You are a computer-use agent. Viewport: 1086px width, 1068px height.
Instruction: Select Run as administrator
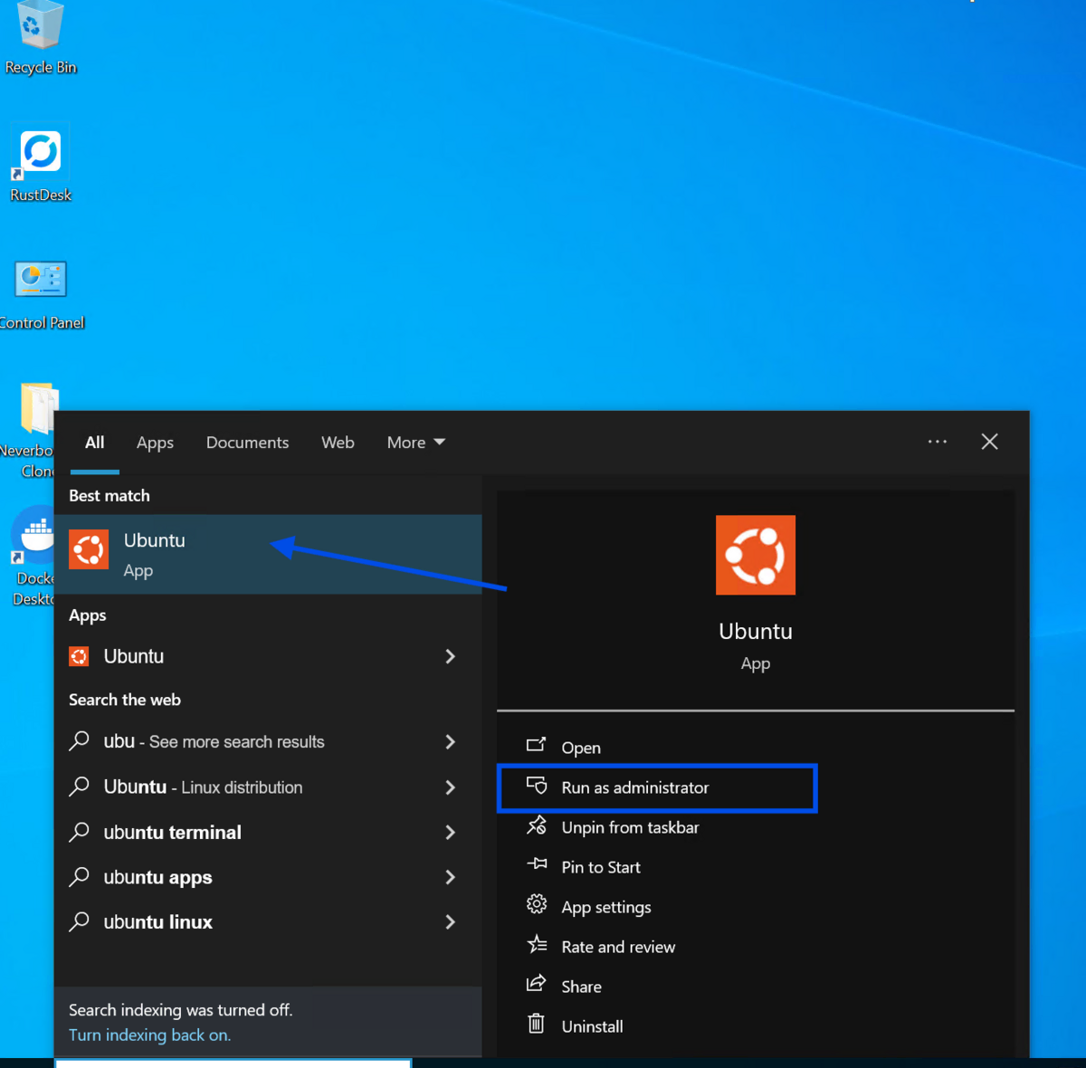pos(634,787)
